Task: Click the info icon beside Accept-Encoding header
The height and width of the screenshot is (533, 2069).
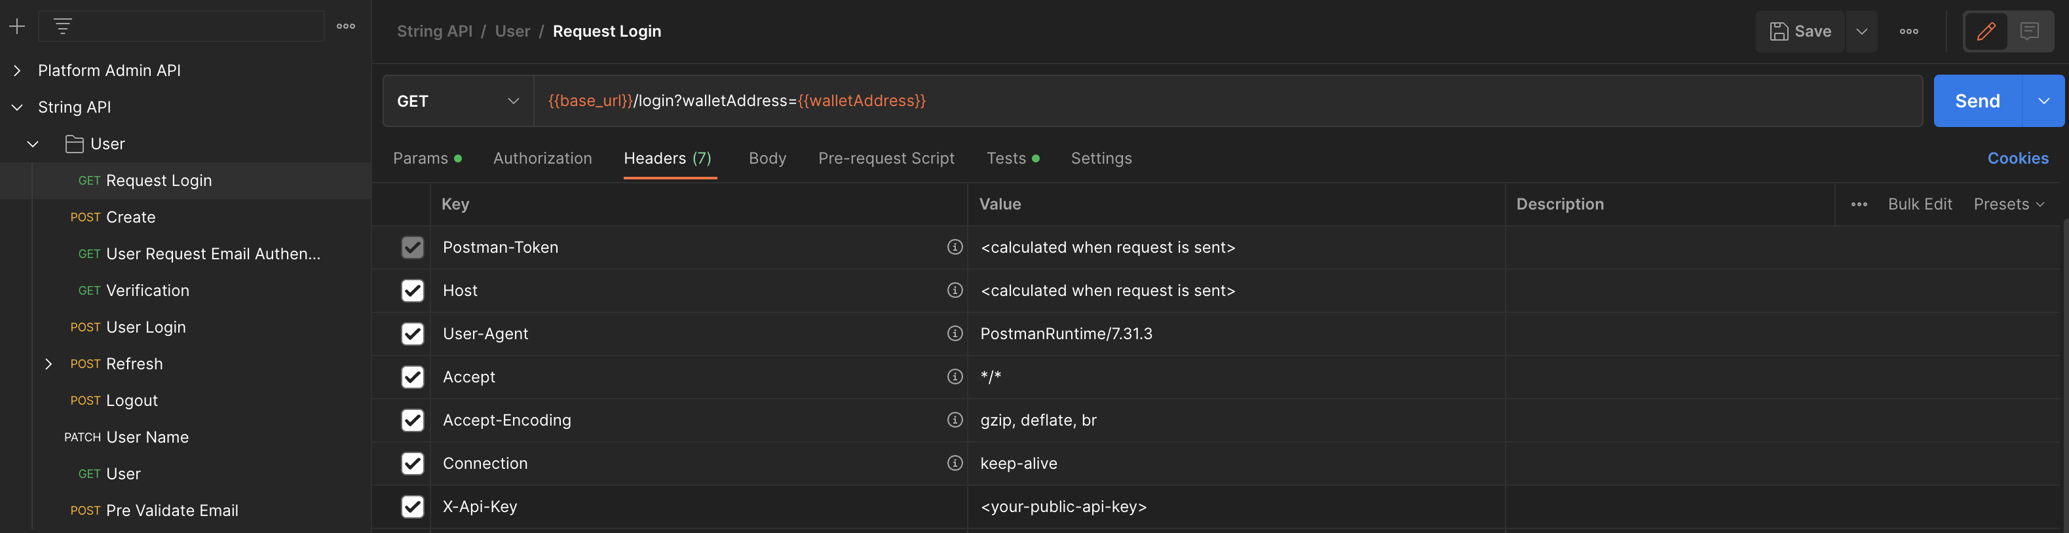Action: (954, 420)
